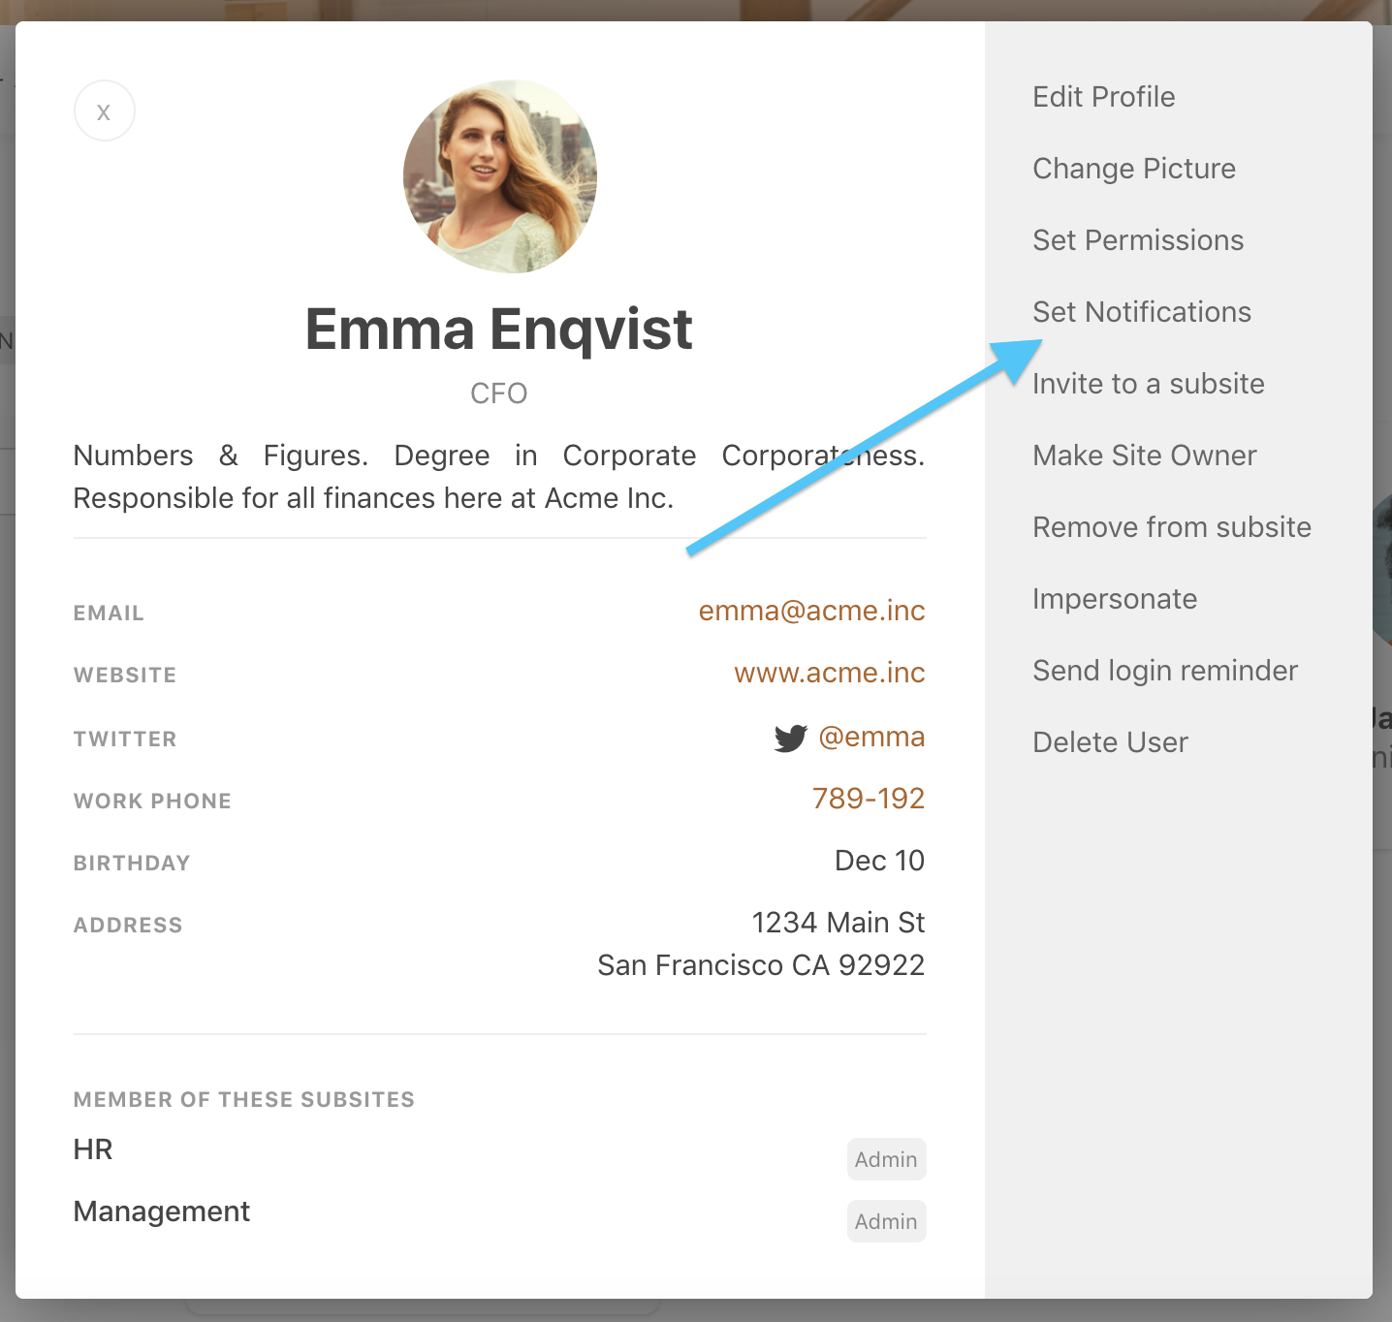Click the ADDRESS field label

pyautogui.click(x=128, y=926)
